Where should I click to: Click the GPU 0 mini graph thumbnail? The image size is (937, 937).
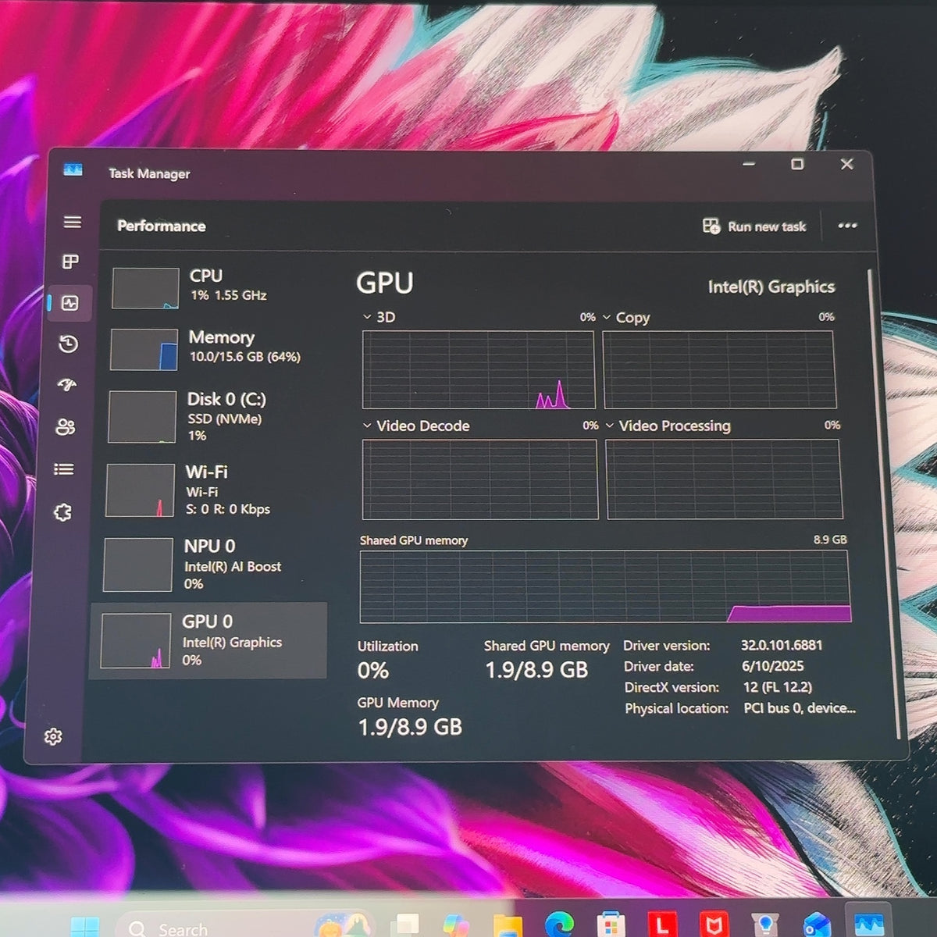click(136, 640)
